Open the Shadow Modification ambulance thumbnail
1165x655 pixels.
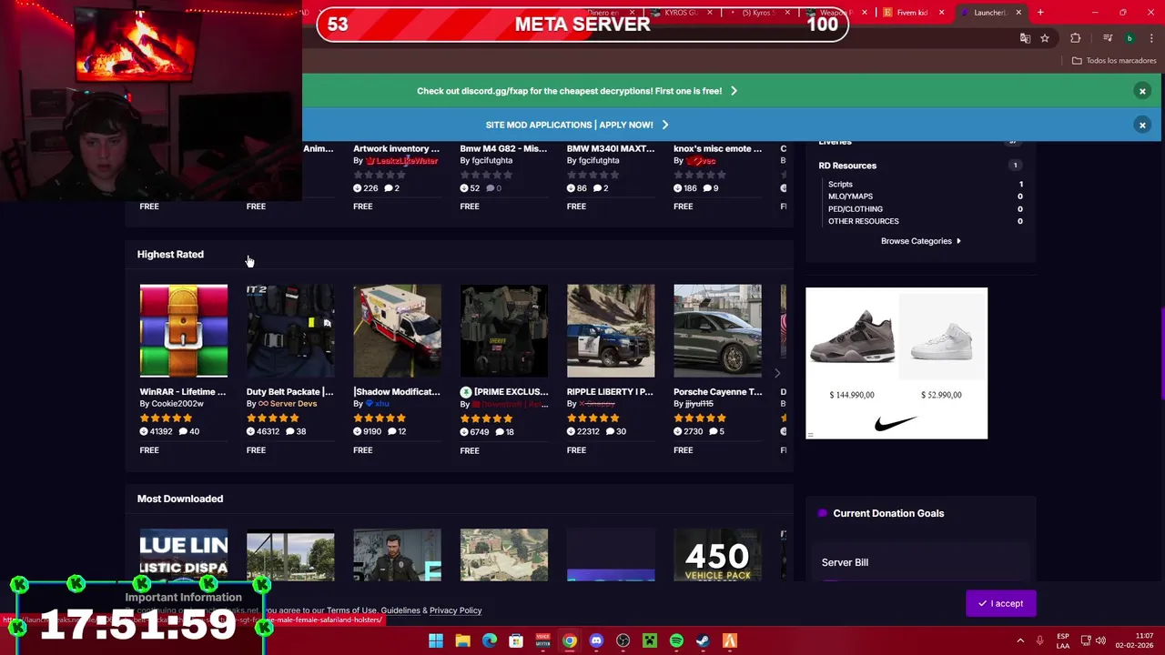click(x=397, y=331)
